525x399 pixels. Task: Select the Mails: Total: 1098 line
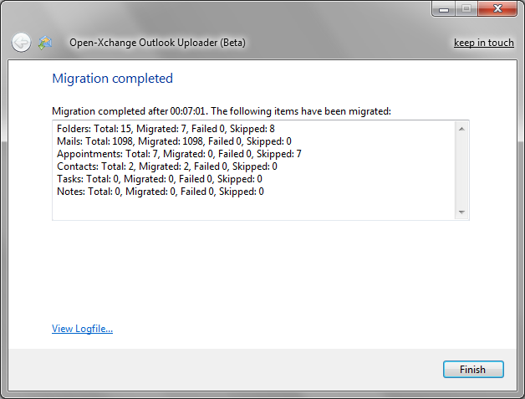point(174,141)
